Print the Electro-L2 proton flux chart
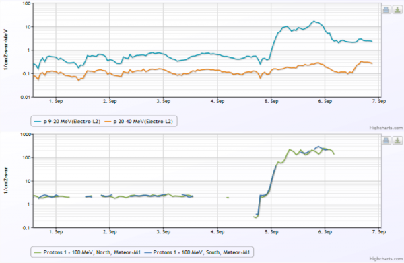This screenshot has height=263, width=404. tap(386, 10)
